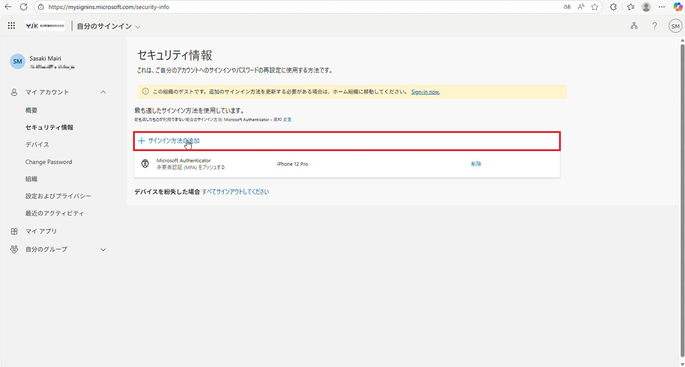The width and height of the screenshot is (685, 367).
Task: Add page to favorites with star icon
Action: point(594,7)
